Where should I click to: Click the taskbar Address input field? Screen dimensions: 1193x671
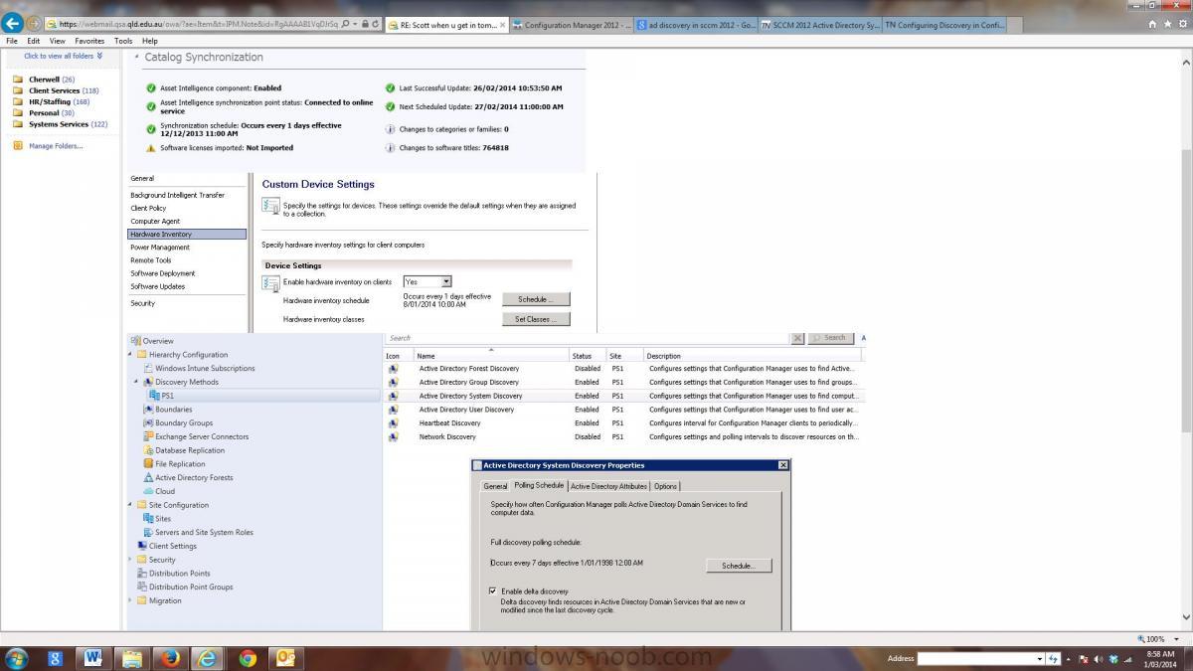pos(976,658)
